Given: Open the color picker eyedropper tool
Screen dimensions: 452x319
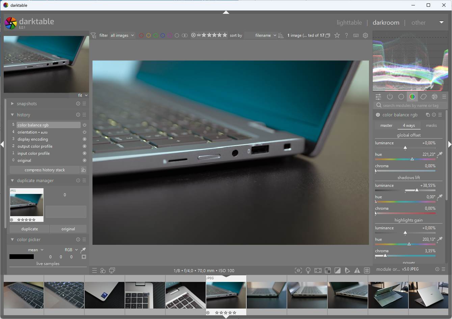Looking at the screenshot, I should pos(83,250).
